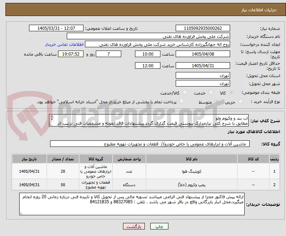Click the شرح کلی نیاز text area
286x236 pixels.
[149, 120]
